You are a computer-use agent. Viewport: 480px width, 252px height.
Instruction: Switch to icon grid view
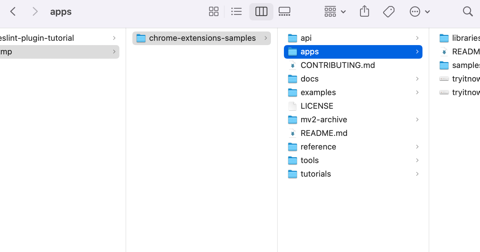[x=213, y=12]
